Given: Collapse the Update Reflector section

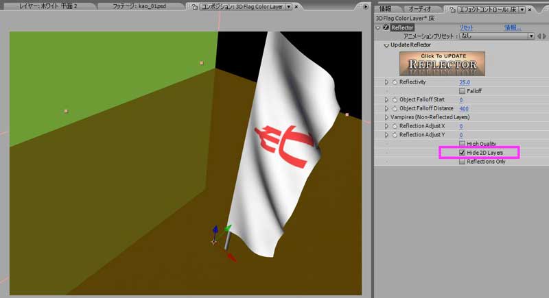Looking at the screenshot, I should coord(386,45).
